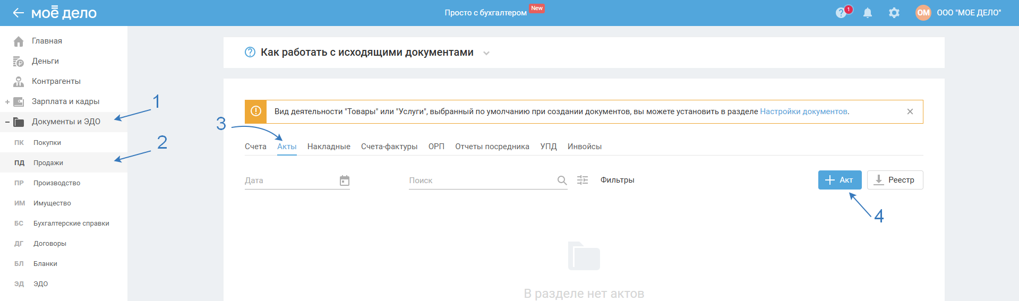Click the Просто с бухгалтером link

tap(485, 13)
